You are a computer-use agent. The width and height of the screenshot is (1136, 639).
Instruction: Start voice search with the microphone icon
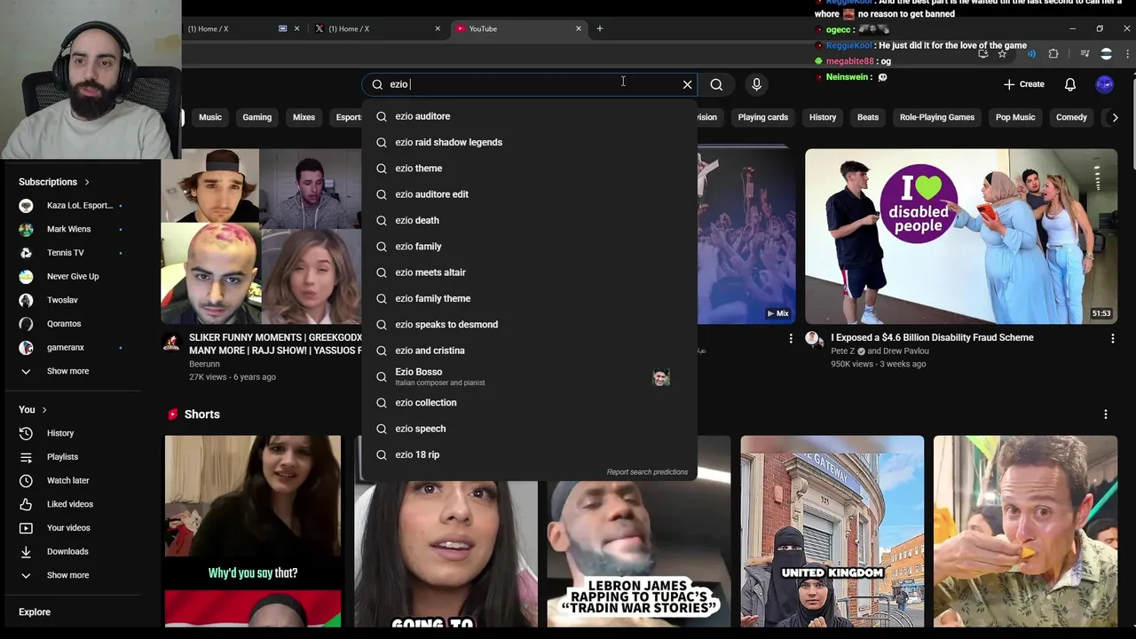pyautogui.click(x=756, y=84)
